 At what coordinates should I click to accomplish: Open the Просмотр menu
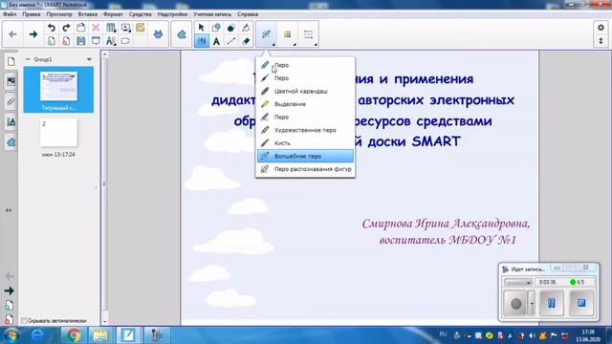point(59,14)
